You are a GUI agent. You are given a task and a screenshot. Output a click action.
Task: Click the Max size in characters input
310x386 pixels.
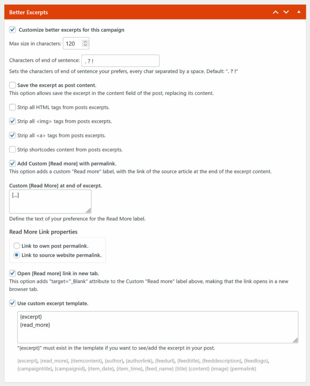[x=73, y=43]
